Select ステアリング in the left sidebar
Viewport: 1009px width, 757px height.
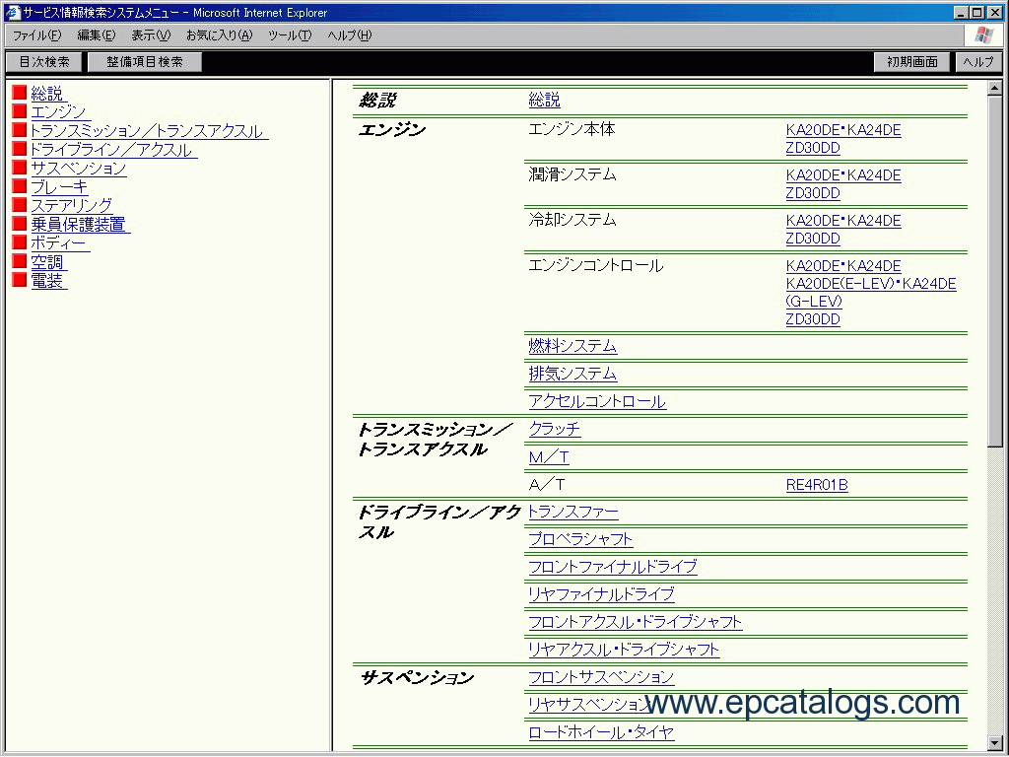[x=71, y=205]
